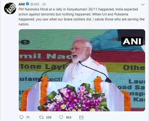Open the @ANI handle link
Screen dimensions: 149x121
click(x=35, y=4)
